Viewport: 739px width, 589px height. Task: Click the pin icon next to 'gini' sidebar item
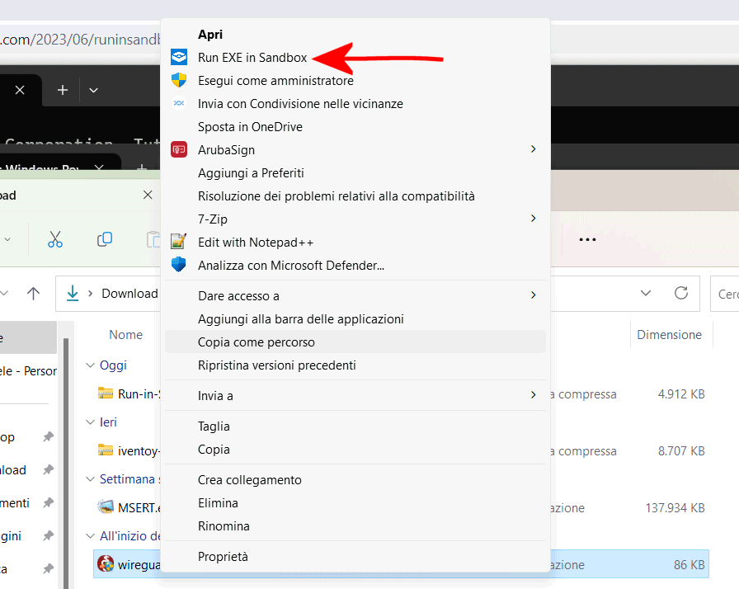[48, 535]
